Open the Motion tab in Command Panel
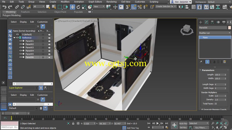This screenshot has height=130, width=232. point(218,22)
